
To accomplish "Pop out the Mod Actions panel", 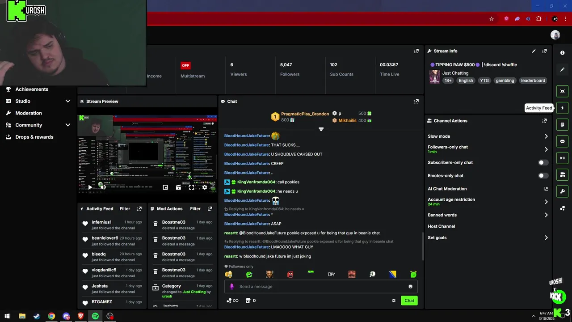I will click(210, 209).
